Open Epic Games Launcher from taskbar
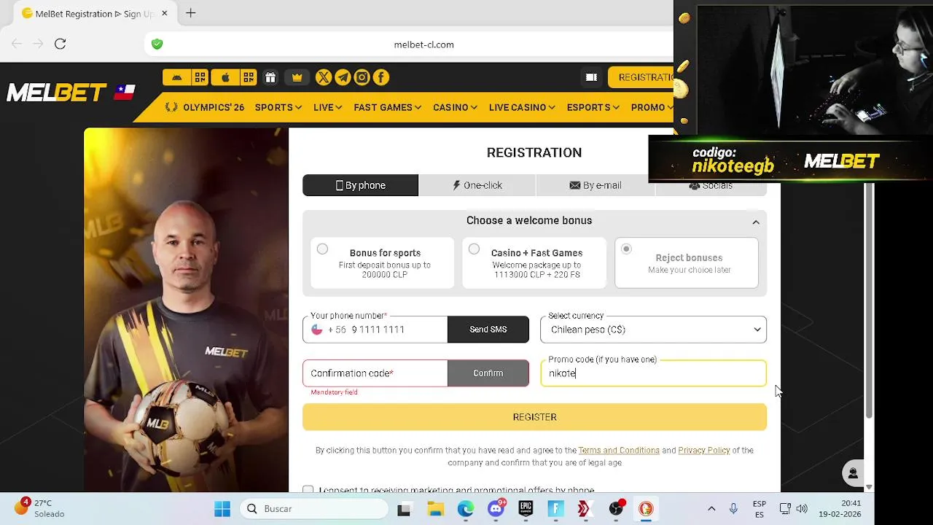The width and height of the screenshot is (933, 525). [x=526, y=509]
